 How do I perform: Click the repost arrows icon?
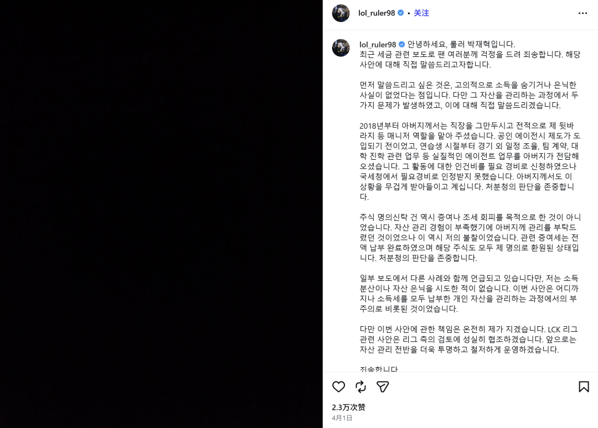(x=360, y=387)
